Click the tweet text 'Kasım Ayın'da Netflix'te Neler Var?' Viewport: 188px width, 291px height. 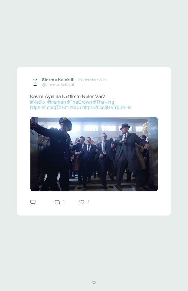pos(67,97)
